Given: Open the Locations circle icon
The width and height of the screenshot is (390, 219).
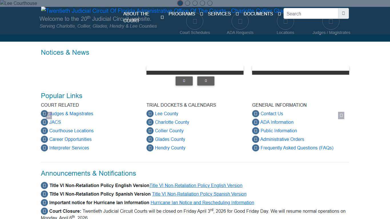Looking at the screenshot, I should pos(285,21).
